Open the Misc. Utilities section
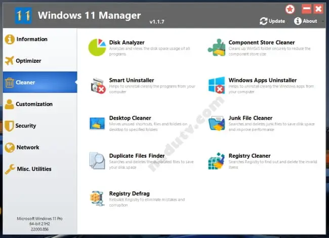329x238 pixels. [x=34, y=169]
